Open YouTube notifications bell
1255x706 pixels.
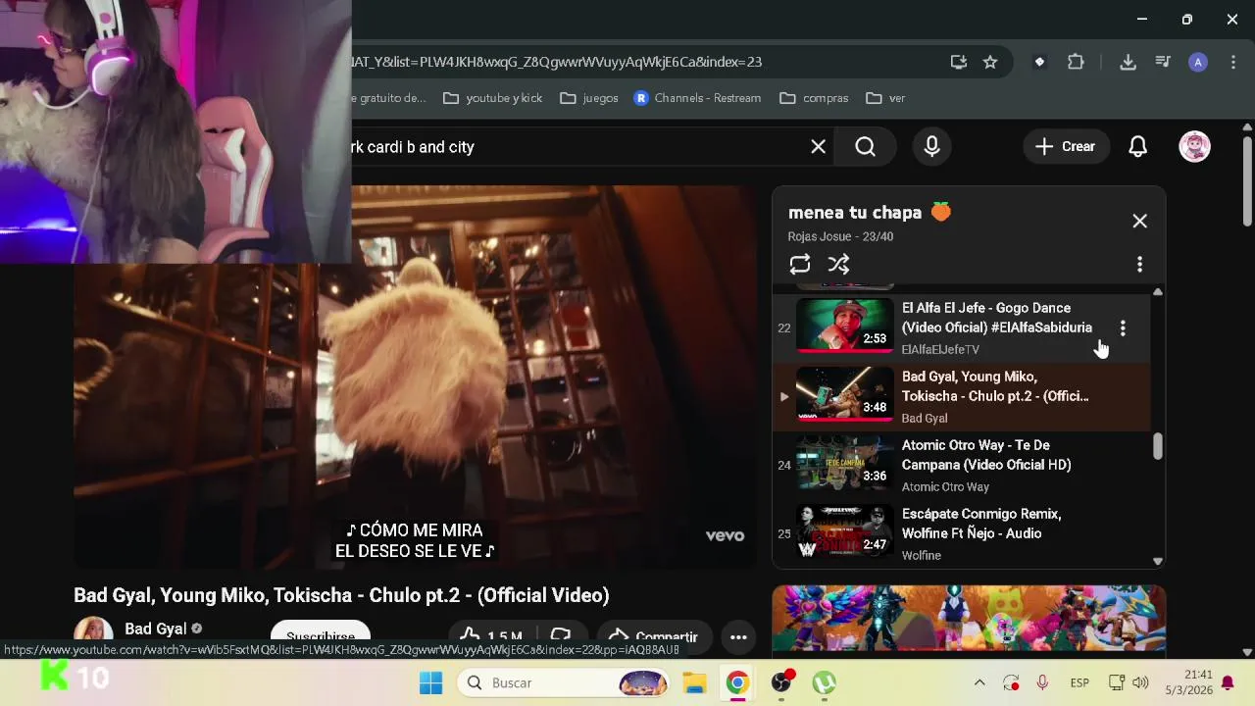tap(1137, 147)
